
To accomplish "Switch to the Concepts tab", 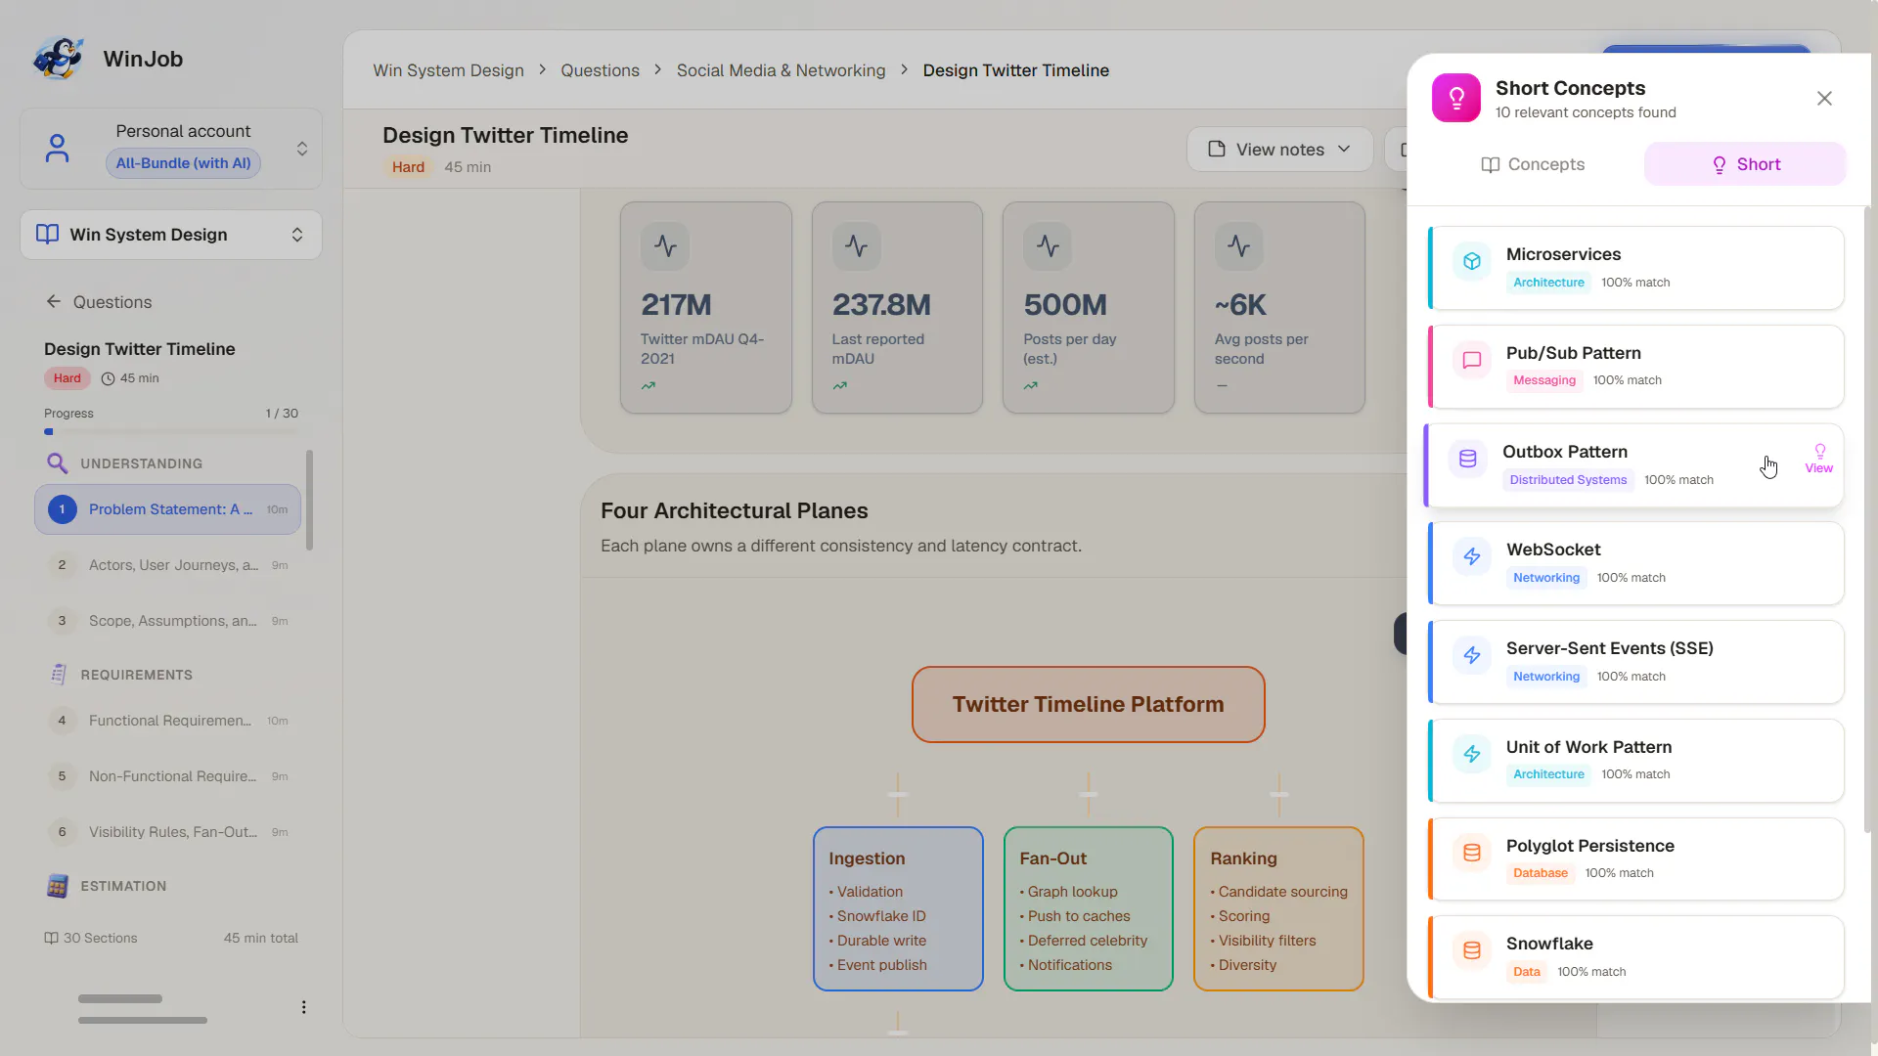I will pos(1533,164).
